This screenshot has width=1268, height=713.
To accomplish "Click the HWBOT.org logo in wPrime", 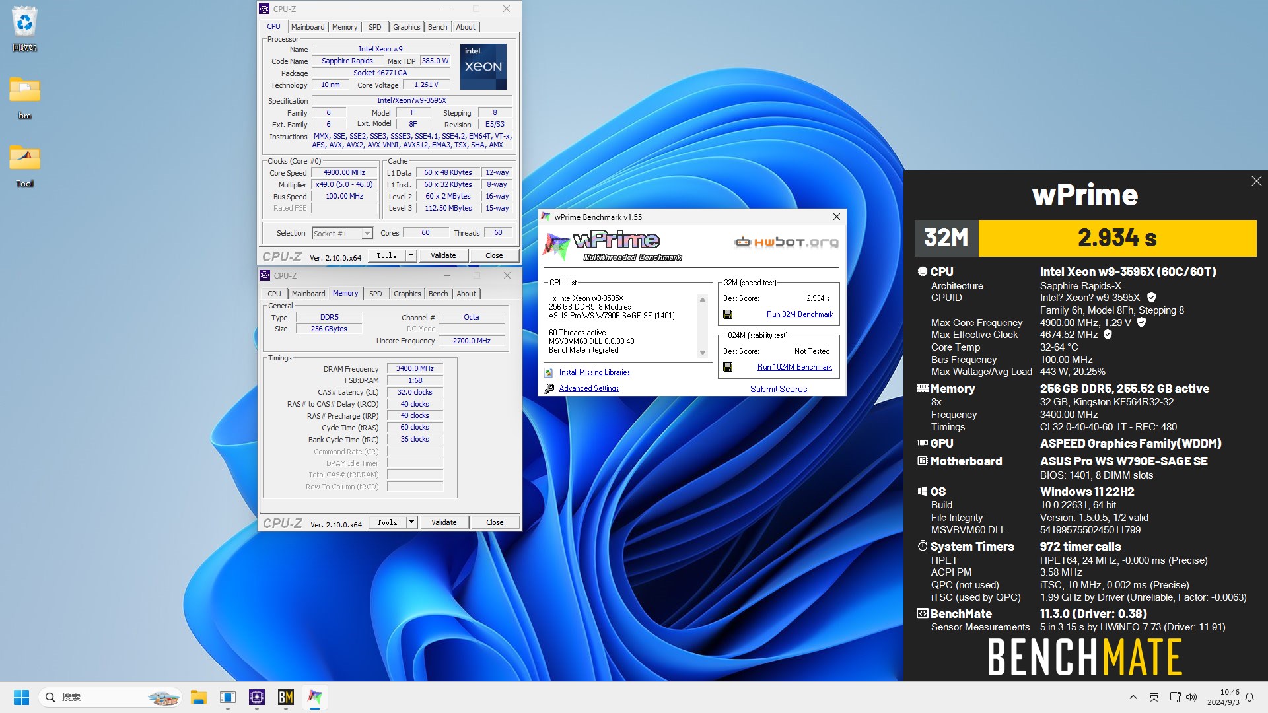I will 786,242.
